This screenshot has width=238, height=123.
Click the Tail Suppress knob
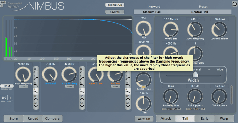(195, 96)
